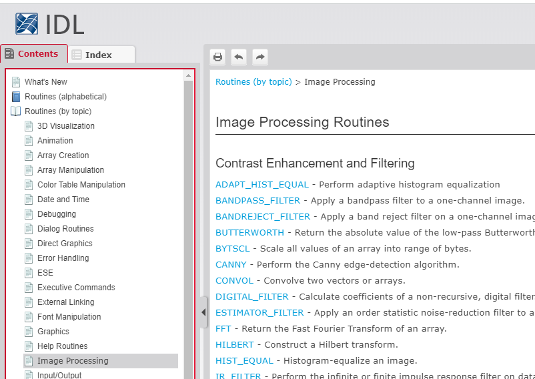
Task: Open the ADAPT_HIST_EQUAL routine link
Action: pyautogui.click(x=262, y=185)
